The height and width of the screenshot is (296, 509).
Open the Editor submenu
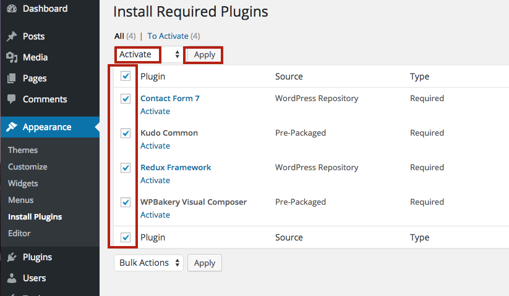pyautogui.click(x=19, y=233)
